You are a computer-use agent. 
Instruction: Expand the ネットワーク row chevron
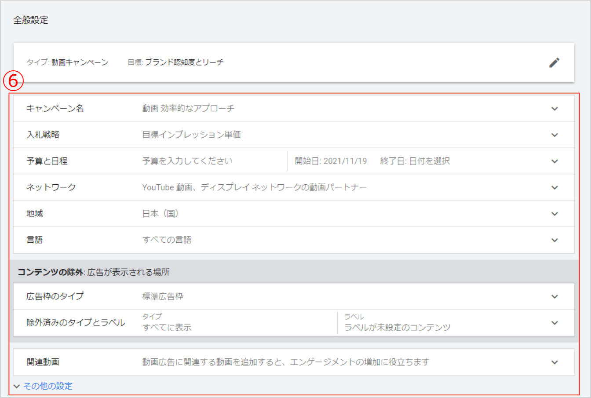pos(555,188)
